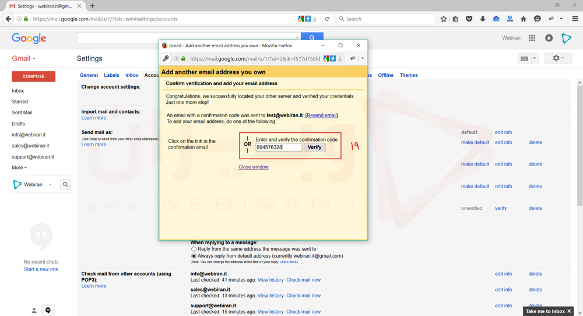Open the input tools dropdown arrow

[534, 58]
